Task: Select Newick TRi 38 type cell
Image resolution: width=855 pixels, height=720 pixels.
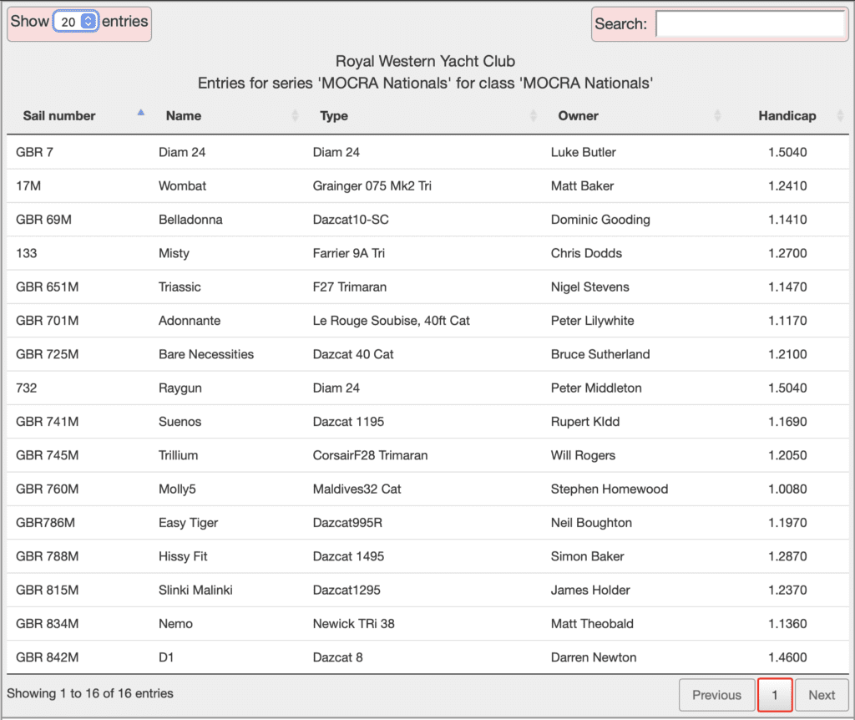Action: coord(353,624)
